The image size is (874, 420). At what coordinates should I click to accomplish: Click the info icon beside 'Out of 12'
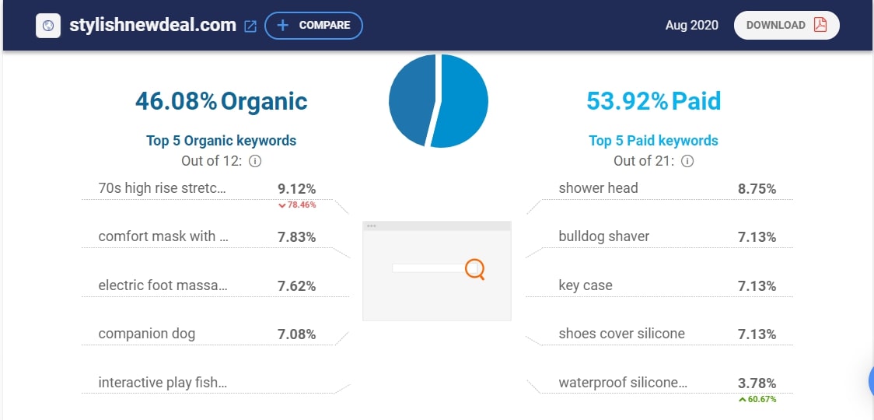(255, 162)
